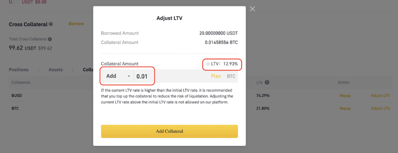The image size is (398, 153).
Task: Click Repay in the BTC row
Action: point(345,108)
